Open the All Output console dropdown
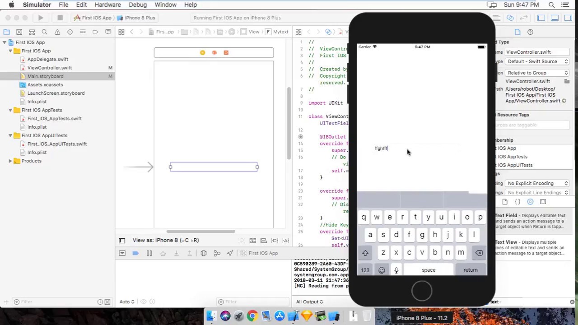Image resolution: width=578 pixels, height=325 pixels. tap(309, 302)
